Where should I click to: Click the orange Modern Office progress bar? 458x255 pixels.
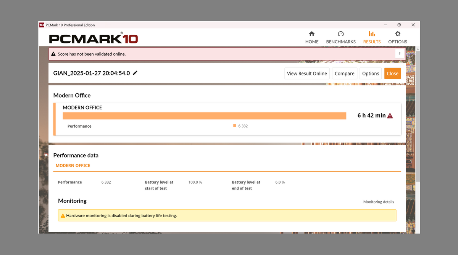click(204, 116)
